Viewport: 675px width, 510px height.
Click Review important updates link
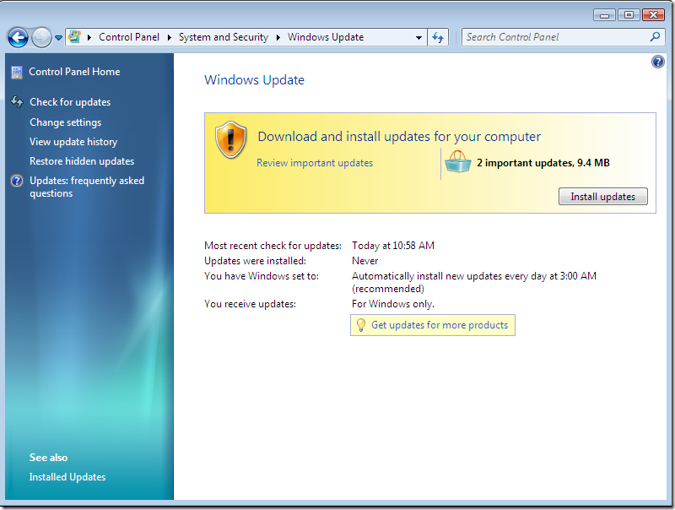pos(315,163)
